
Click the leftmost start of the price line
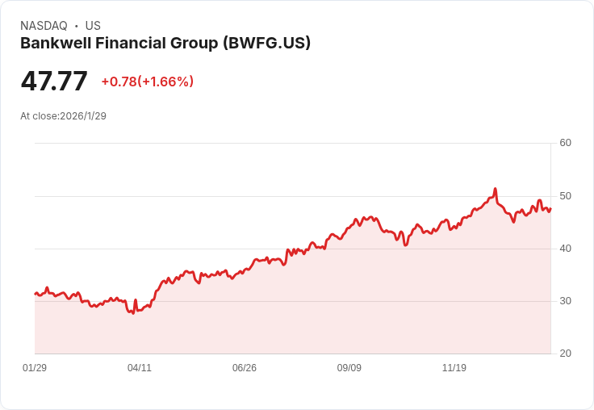tap(35, 294)
